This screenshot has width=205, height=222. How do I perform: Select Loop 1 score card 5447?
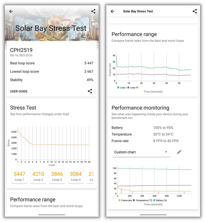(x=19, y=176)
